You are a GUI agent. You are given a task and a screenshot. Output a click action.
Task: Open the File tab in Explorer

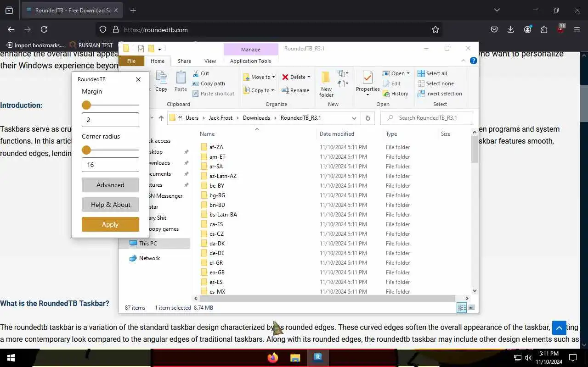point(131,61)
